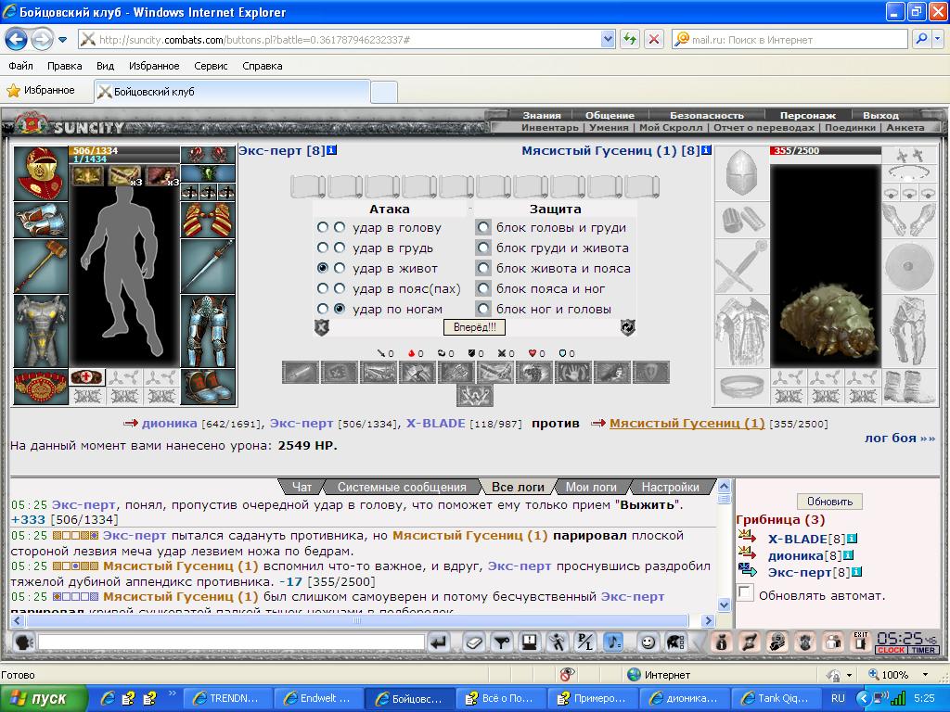This screenshot has width=950, height=712.
Task: Click the first sword combat skill icon
Action: coord(301,373)
